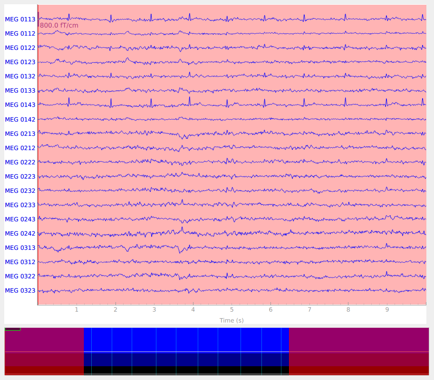The image size is (434, 380).
Task: Click the 800.0 fT/cm scale bar label
Action: [59, 25]
